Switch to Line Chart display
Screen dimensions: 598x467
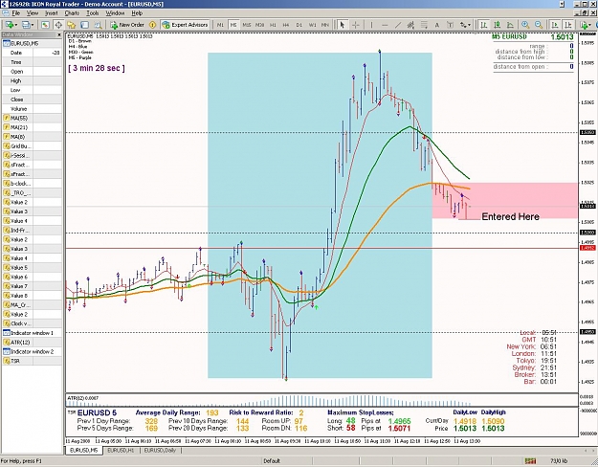[x=510, y=25]
